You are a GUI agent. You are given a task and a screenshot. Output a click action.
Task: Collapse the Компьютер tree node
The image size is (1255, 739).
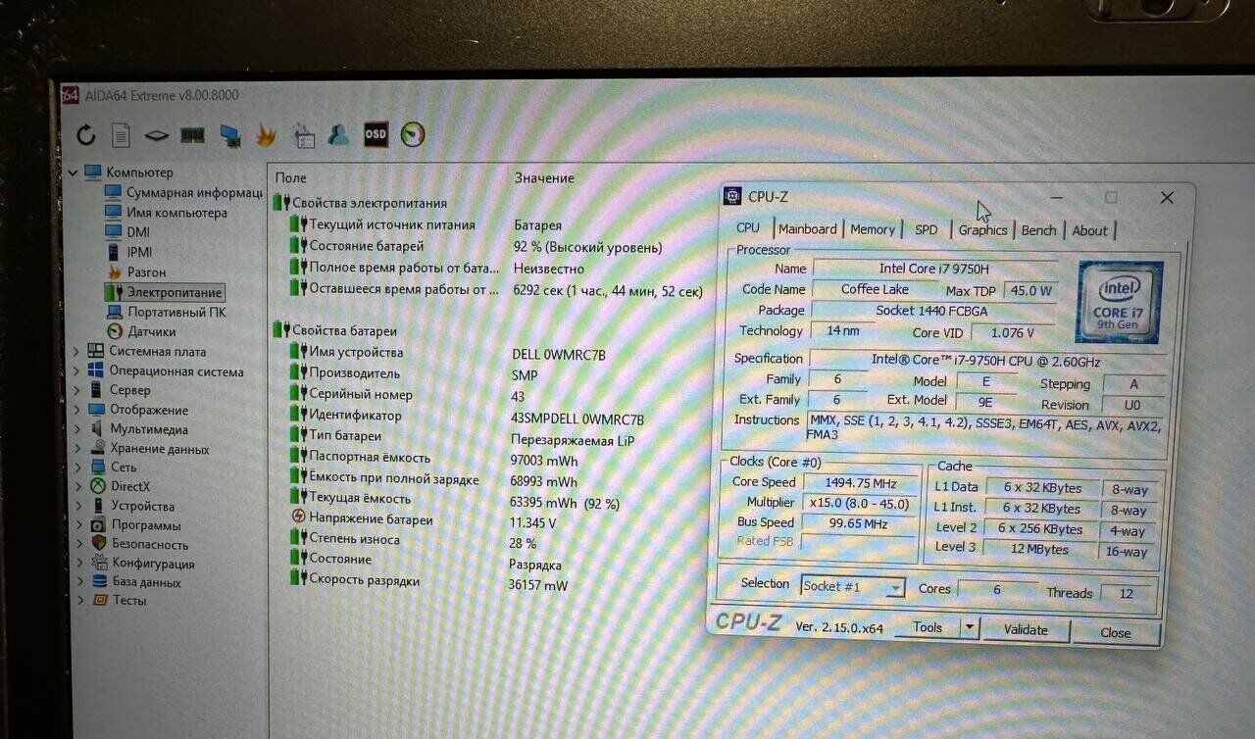click(x=73, y=172)
